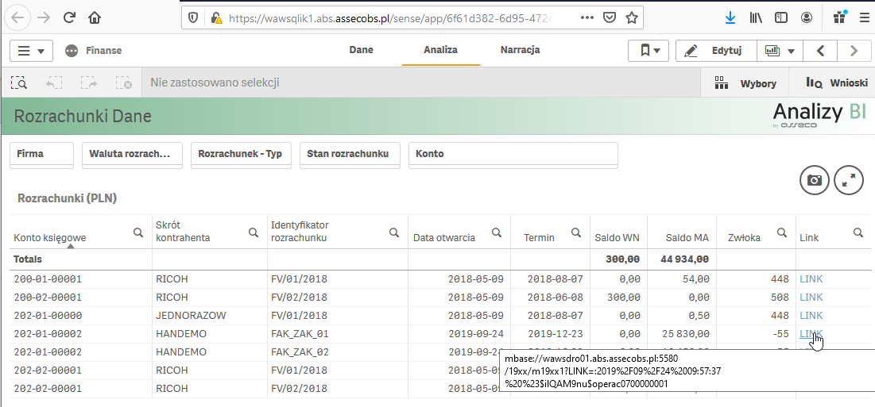Toggle the Wnioski insights panel
The image size is (875, 407).
(x=835, y=83)
